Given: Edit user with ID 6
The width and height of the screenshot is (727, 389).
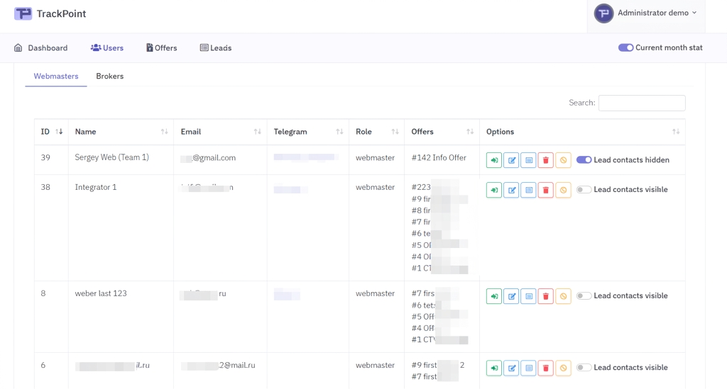Looking at the screenshot, I should [511, 368].
